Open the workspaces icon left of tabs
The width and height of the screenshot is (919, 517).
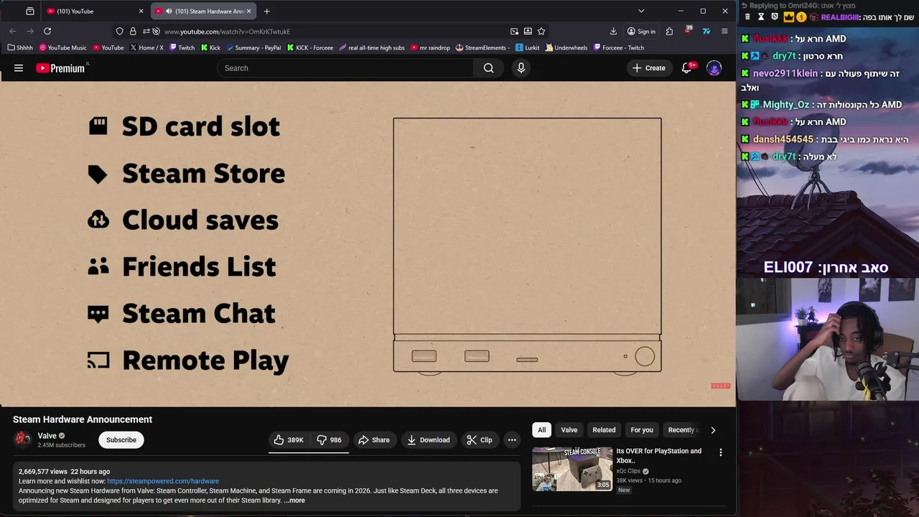click(29, 11)
